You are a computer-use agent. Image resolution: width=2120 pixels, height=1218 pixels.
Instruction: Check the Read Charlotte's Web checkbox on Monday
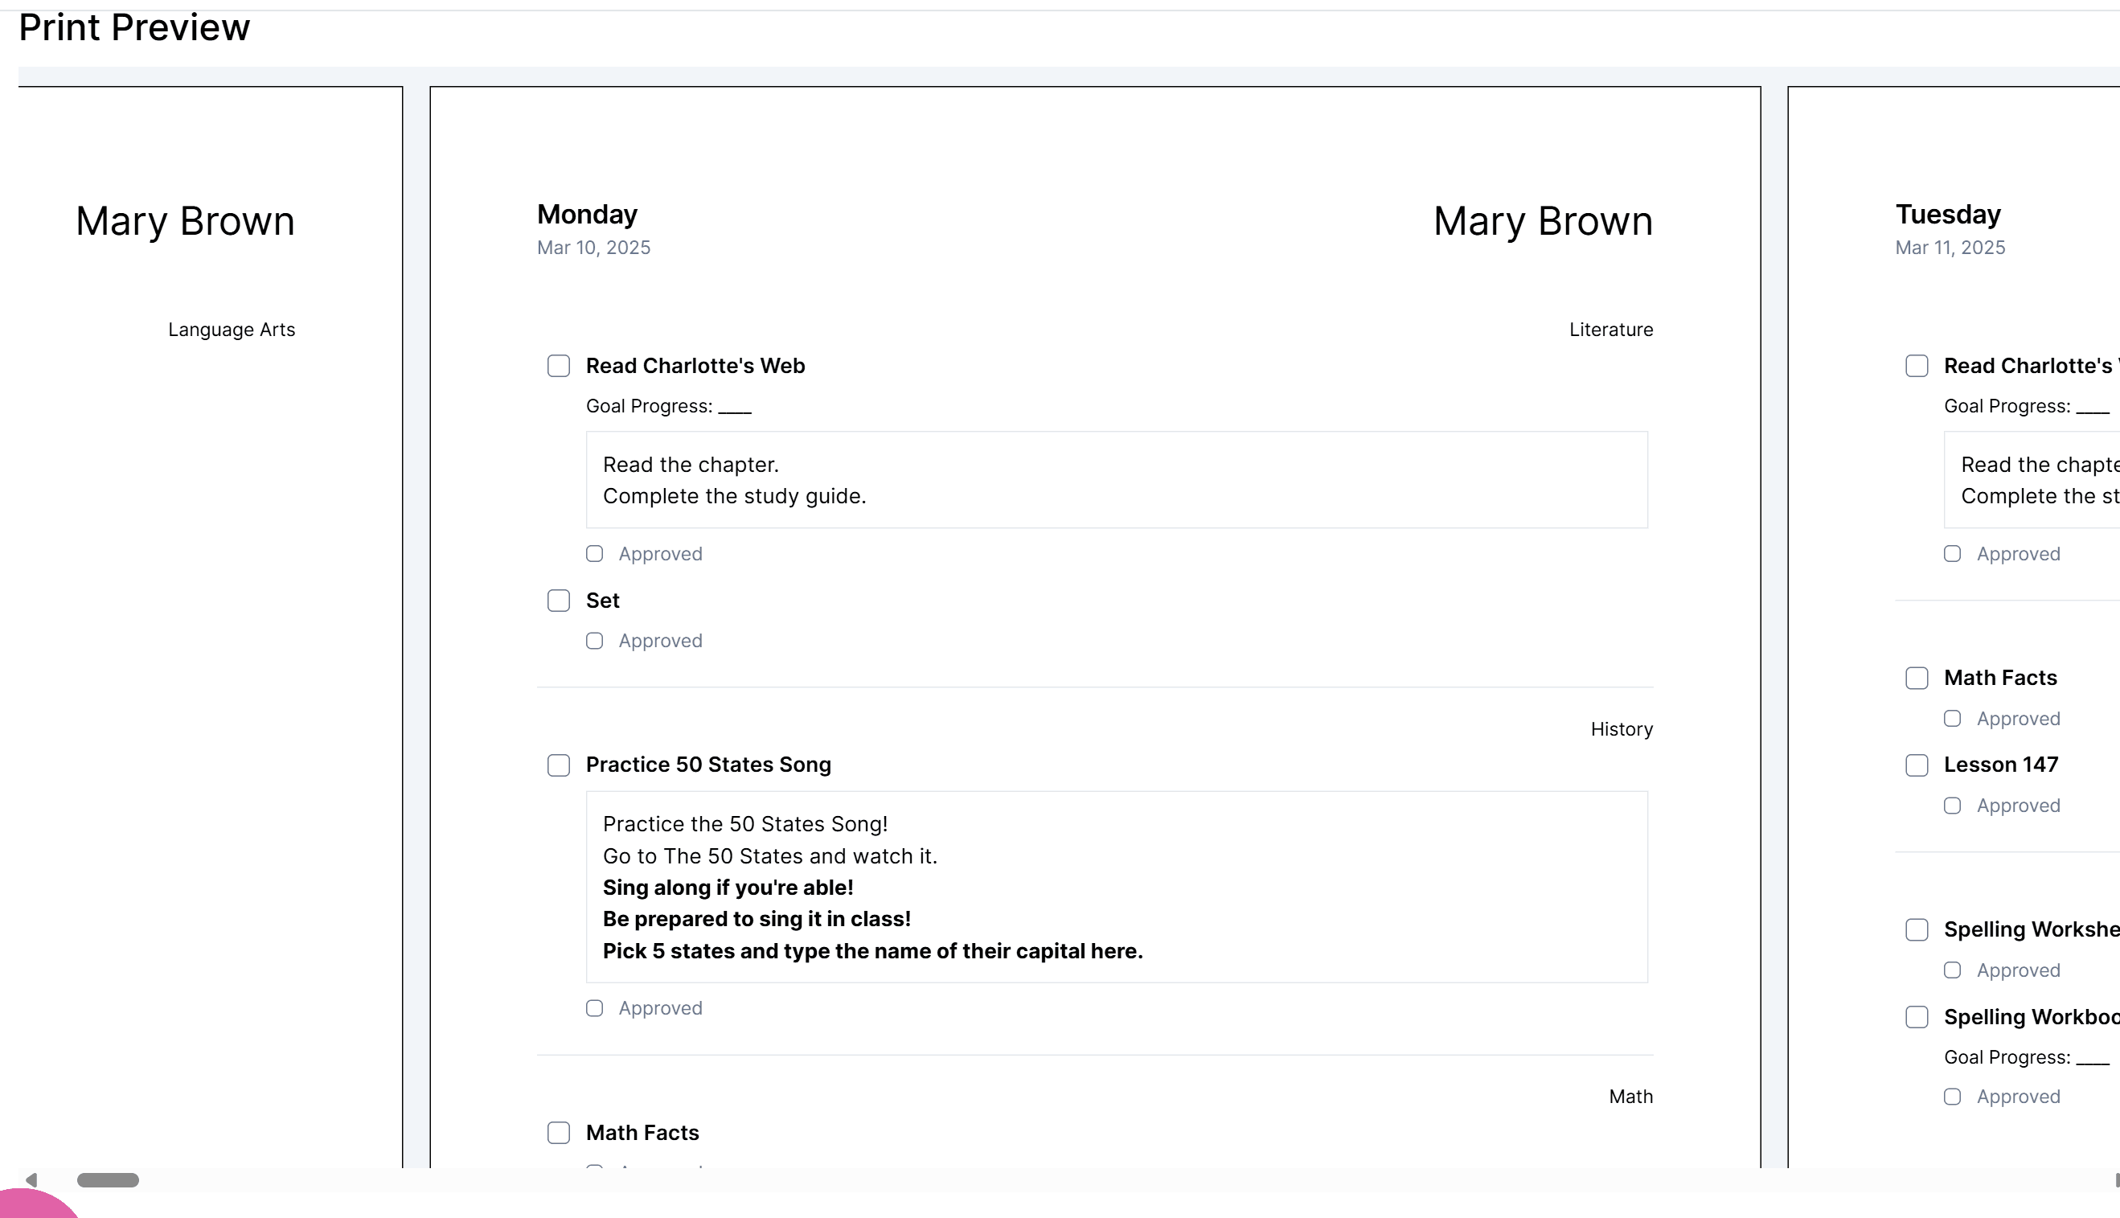tap(558, 366)
